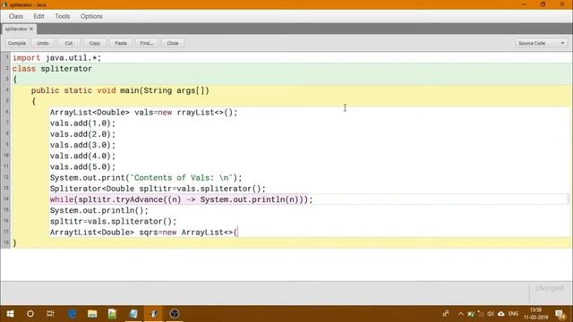Open the People icon in system tray
This screenshot has height=322, width=573.
click(x=446, y=314)
